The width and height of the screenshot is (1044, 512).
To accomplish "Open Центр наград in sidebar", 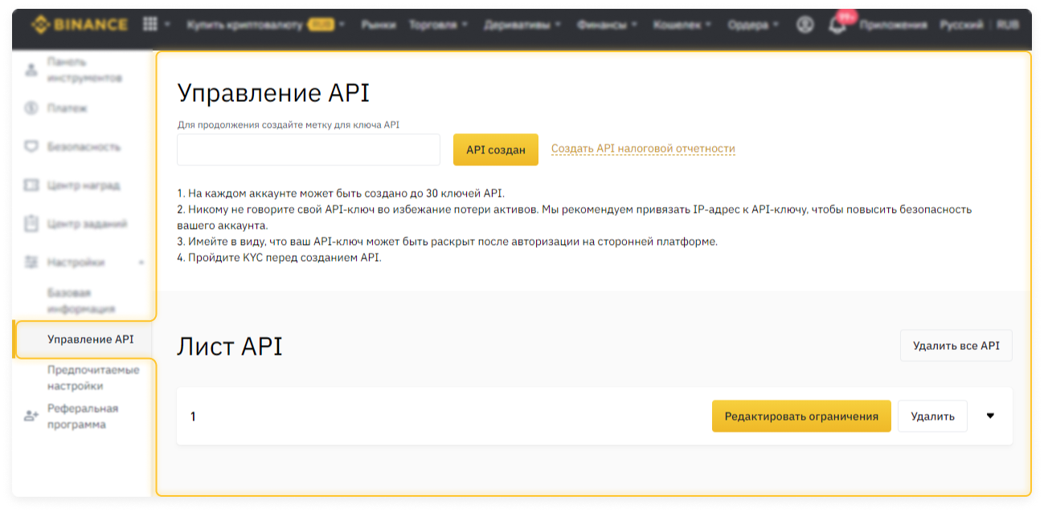I will click(84, 185).
